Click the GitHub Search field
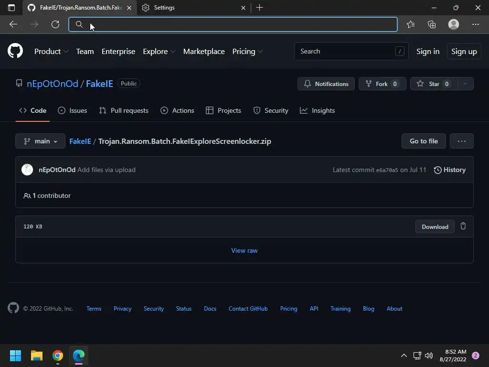The width and height of the screenshot is (489, 367). point(351,51)
